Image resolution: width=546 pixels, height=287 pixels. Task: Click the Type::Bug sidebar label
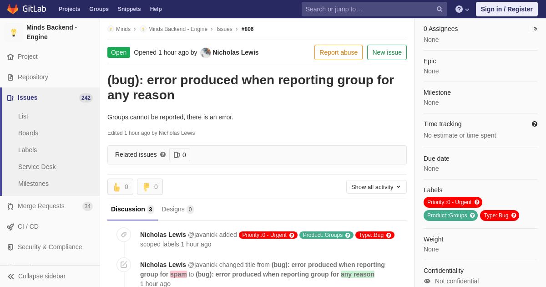pyautogui.click(x=500, y=215)
